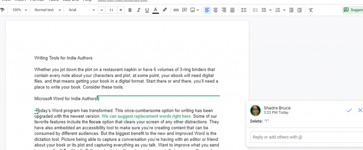Screen dimensions: 363x150
Task: Click the font size field showing 11
Action: (x=111, y=10)
